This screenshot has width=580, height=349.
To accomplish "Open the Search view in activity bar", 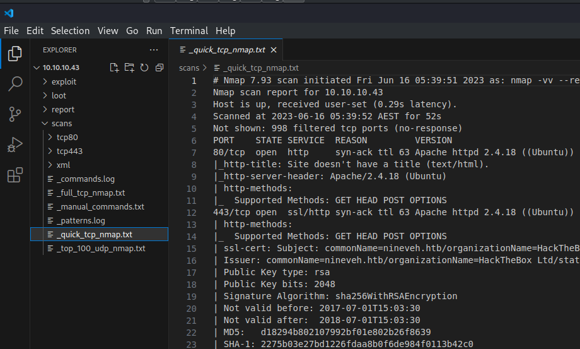I will pyautogui.click(x=14, y=84).
